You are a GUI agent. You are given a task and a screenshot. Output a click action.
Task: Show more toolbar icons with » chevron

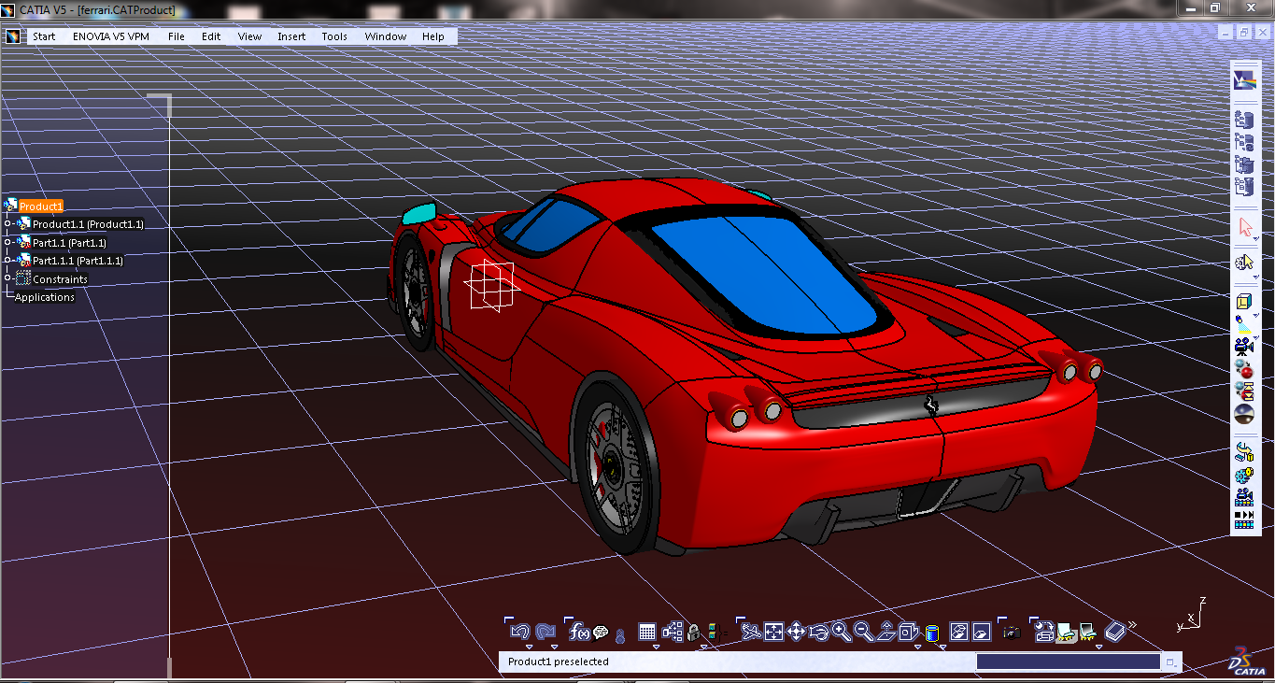point(1133,625)
